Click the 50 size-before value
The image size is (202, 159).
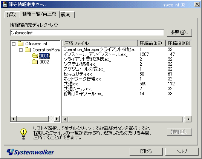coord(142,74)
